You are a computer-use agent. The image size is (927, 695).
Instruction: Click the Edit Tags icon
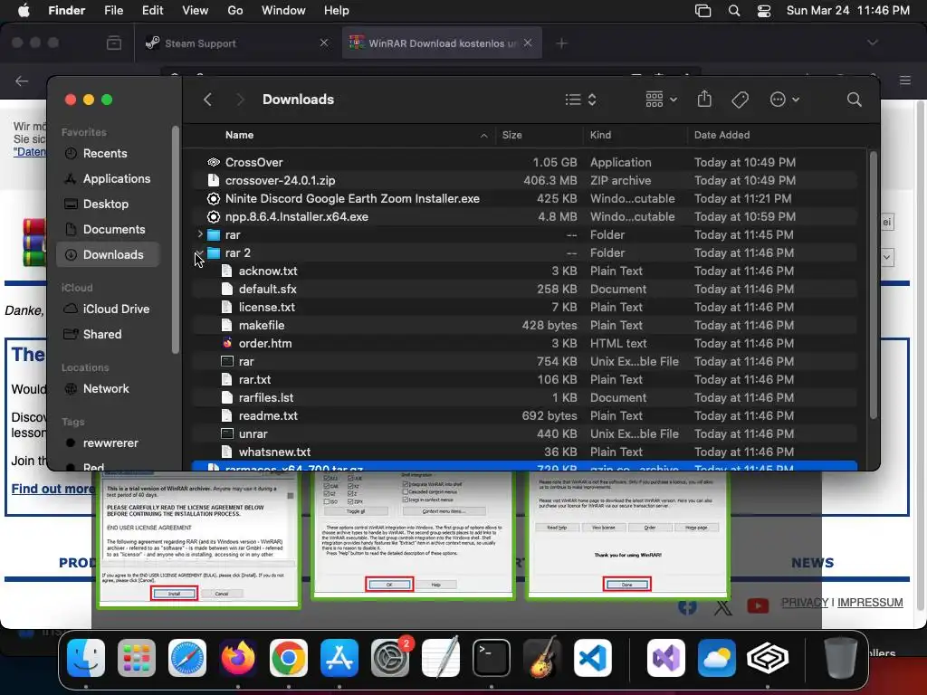[740, 100]
